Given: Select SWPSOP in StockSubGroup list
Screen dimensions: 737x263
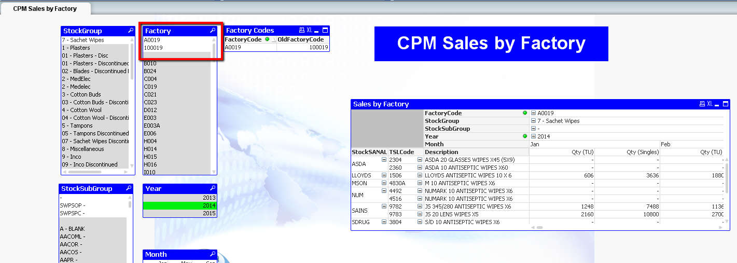Looking at the screenshot, I should [x=93, y=205].
